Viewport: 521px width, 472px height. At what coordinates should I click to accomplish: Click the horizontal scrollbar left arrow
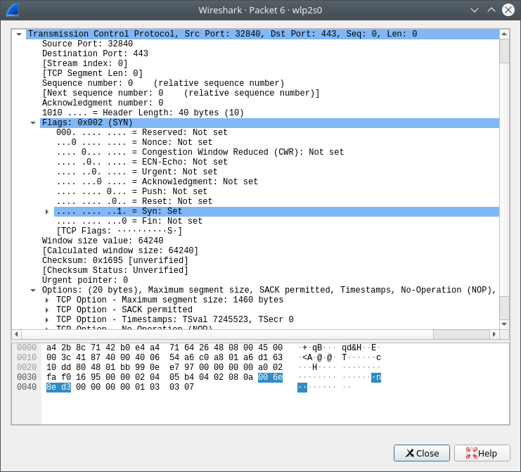[17, 334]
